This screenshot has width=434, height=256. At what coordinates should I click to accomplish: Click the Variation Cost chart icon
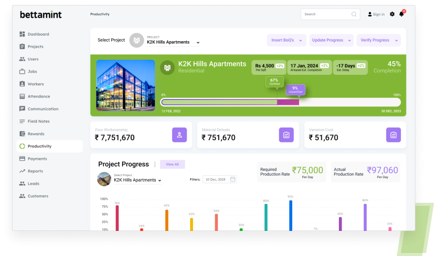pyautogui.click(x=393, y=135)
